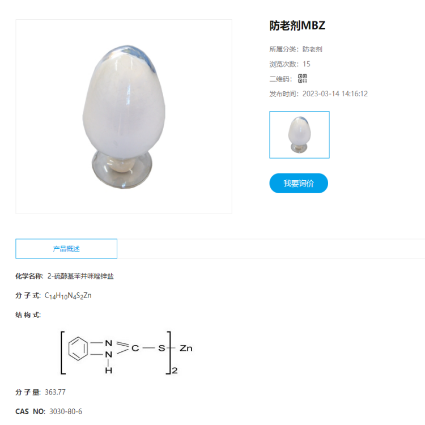
Task: Click the 所属分类 label
Action: (282, 49)
